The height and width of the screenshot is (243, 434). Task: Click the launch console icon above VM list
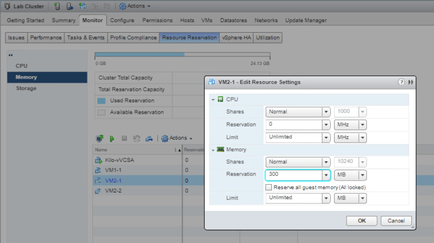[x=99, y=138]
